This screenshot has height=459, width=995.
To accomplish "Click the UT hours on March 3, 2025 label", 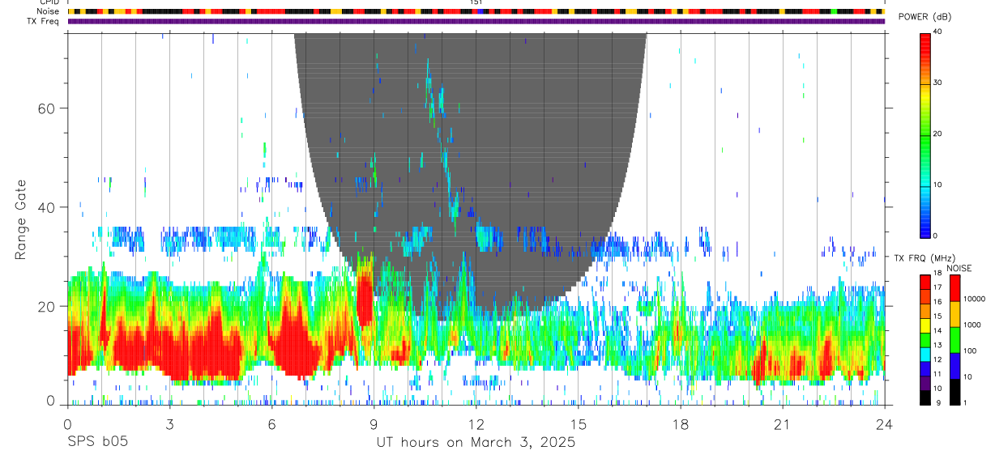I will 476,443.
